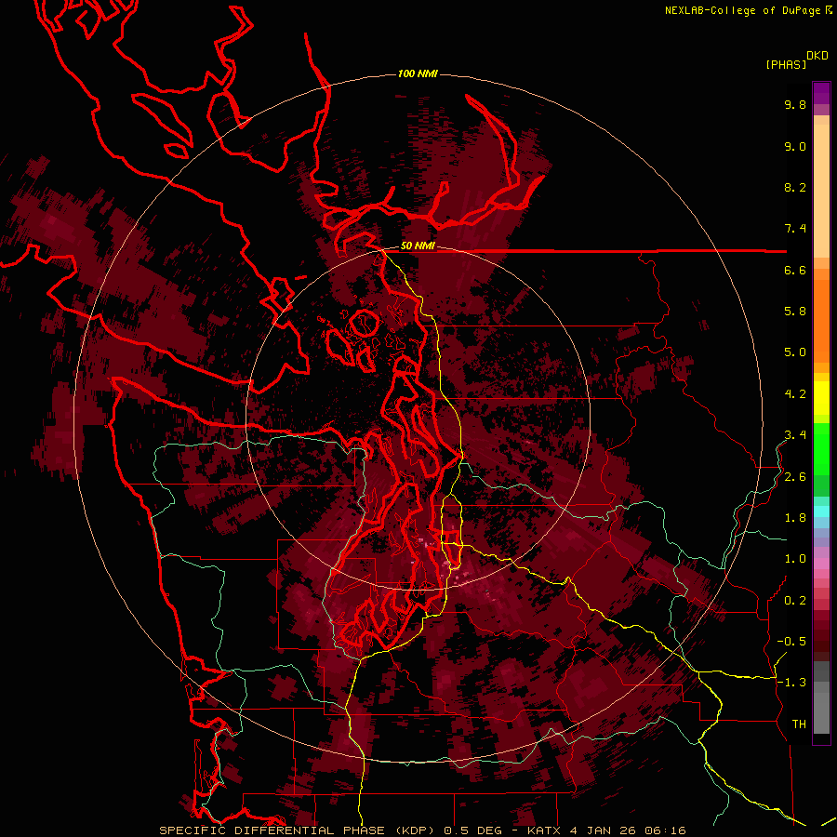Select the 0.2 legend value
837x837 pixels.
[795, 601]
